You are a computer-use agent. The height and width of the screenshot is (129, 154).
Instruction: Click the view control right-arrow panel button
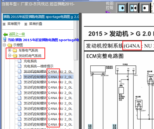coord(122,8)
